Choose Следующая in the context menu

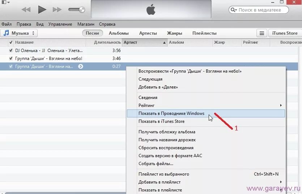pyautogui.click(x=206, y=79)
